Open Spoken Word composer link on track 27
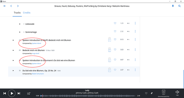184x98 pixels. click(37, 43)
